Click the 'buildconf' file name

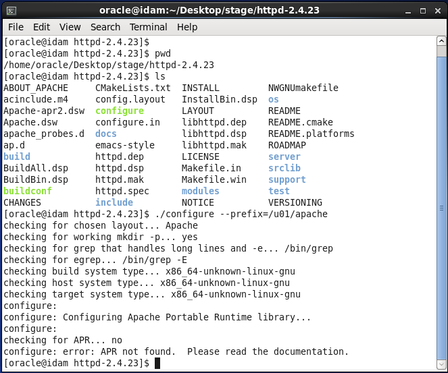coord(28,191)
